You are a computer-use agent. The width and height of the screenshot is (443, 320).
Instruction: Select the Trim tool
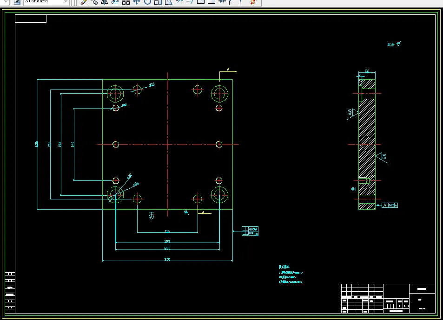(179, 2)
